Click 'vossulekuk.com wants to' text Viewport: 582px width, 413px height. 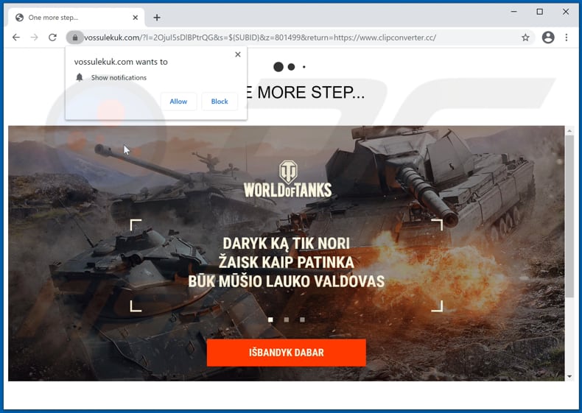click(121, 62)
